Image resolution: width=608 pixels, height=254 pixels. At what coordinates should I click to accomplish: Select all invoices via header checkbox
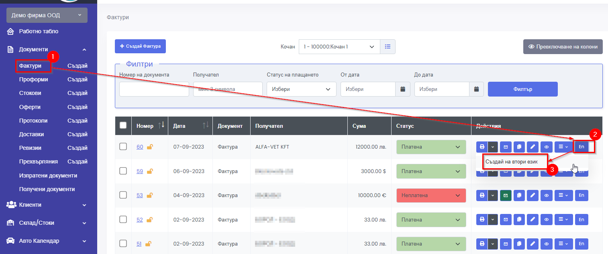(123, 125)
